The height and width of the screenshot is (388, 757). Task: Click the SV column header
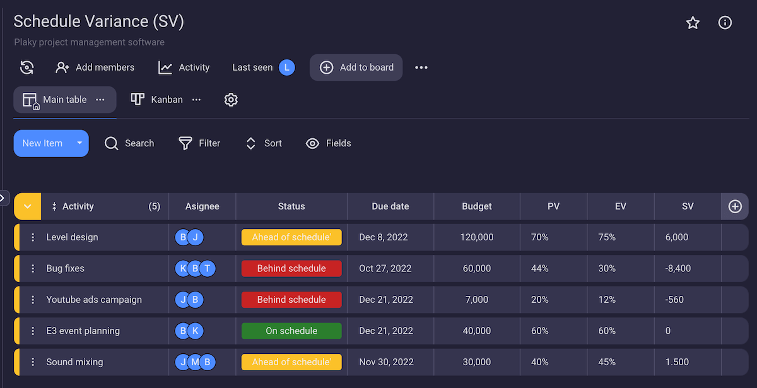[x=688, y=206]
